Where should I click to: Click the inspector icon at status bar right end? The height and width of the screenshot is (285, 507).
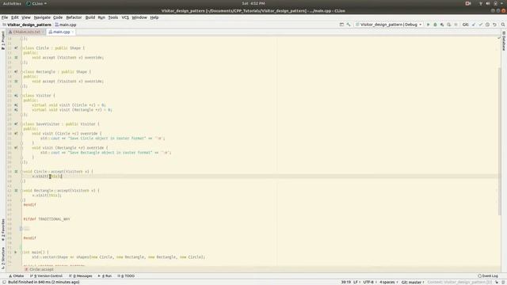503,282
